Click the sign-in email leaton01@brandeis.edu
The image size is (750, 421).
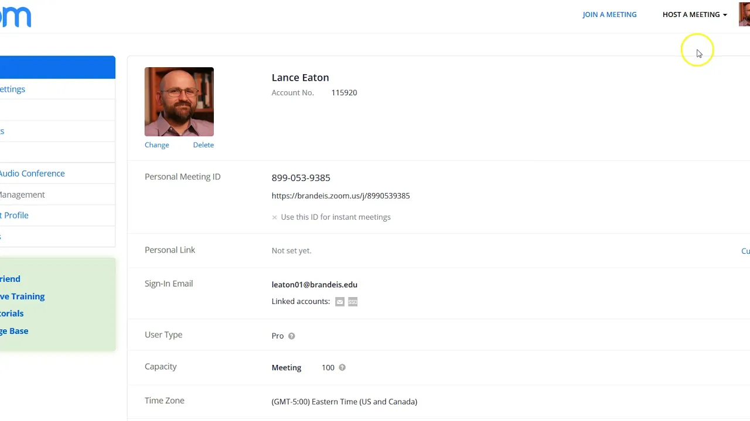314,285
